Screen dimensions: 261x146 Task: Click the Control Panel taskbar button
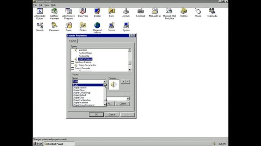click(59, 144)
